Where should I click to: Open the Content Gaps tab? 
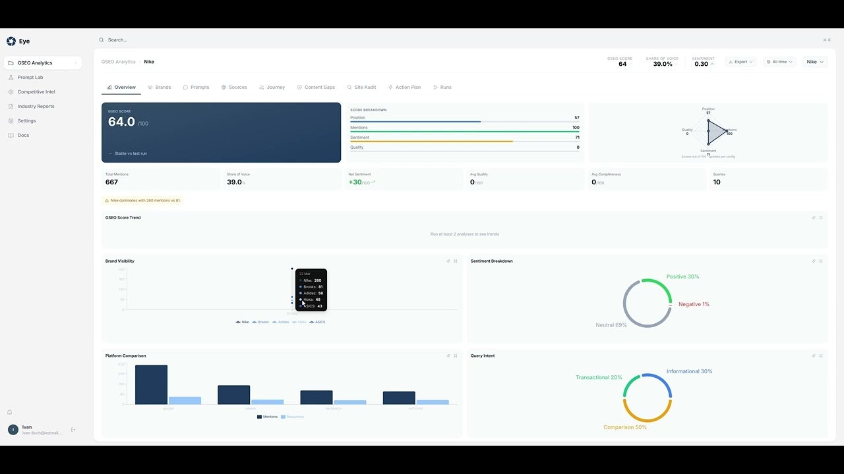tap(316, 88)
